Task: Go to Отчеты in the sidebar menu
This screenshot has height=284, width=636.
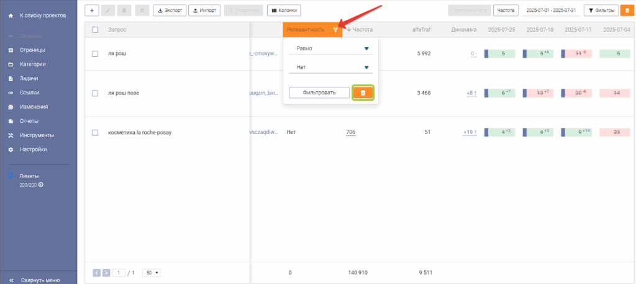Action: [x=29, y=121]
